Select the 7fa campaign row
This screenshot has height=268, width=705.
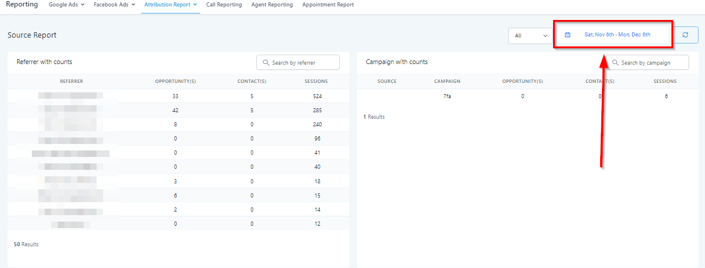448,96
